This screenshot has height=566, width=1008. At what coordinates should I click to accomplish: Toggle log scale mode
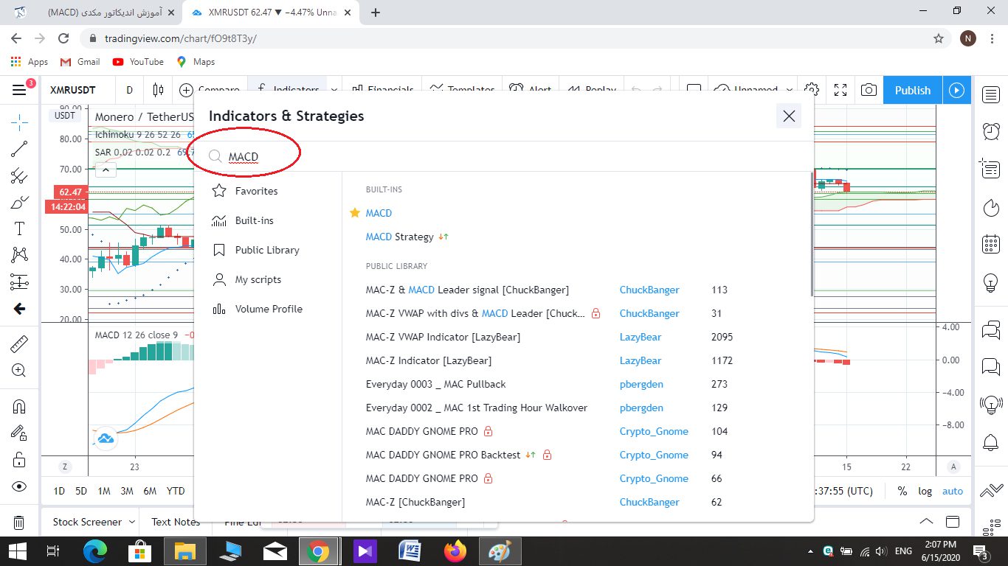coord(925,491)
